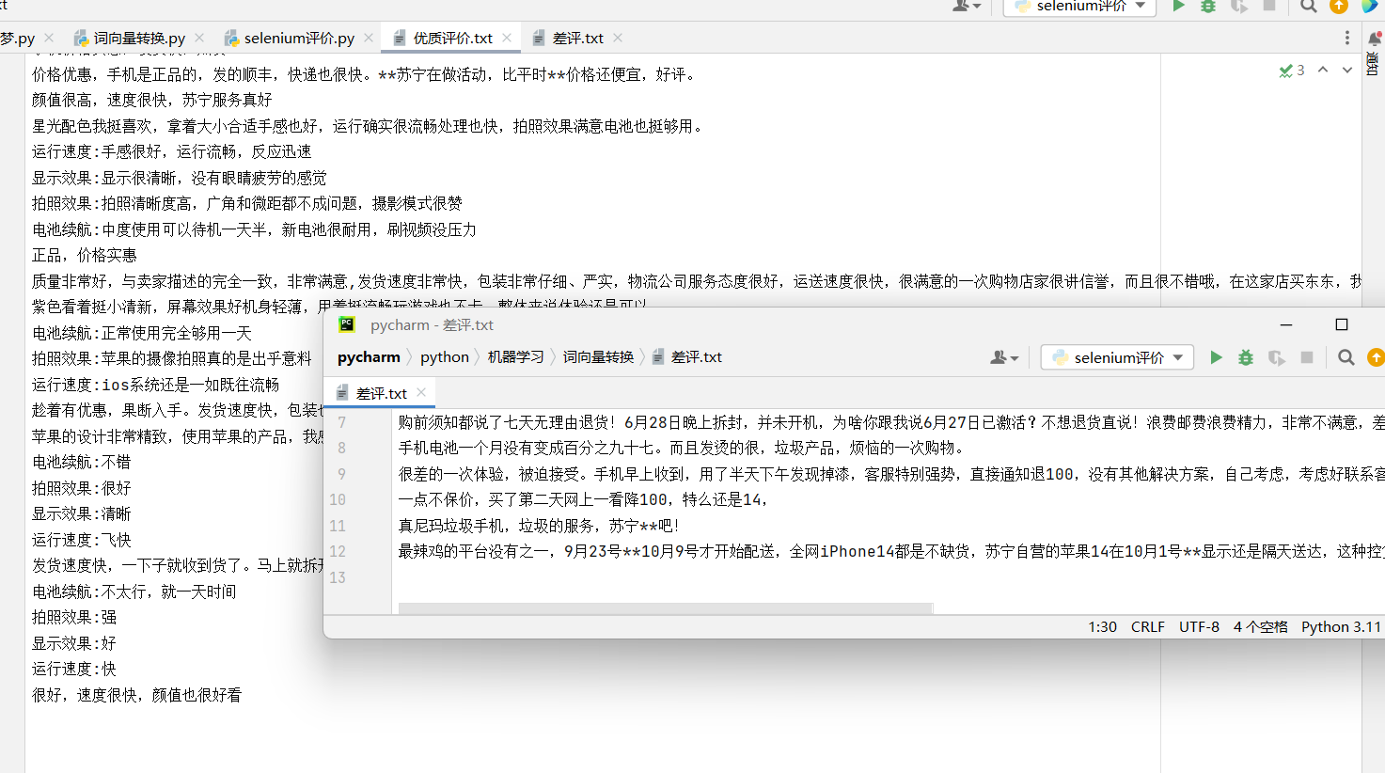This screenshot has height=773, width=1385.
Task: Open the search magnifier in background window
Action: click(x=1308, y=6)
